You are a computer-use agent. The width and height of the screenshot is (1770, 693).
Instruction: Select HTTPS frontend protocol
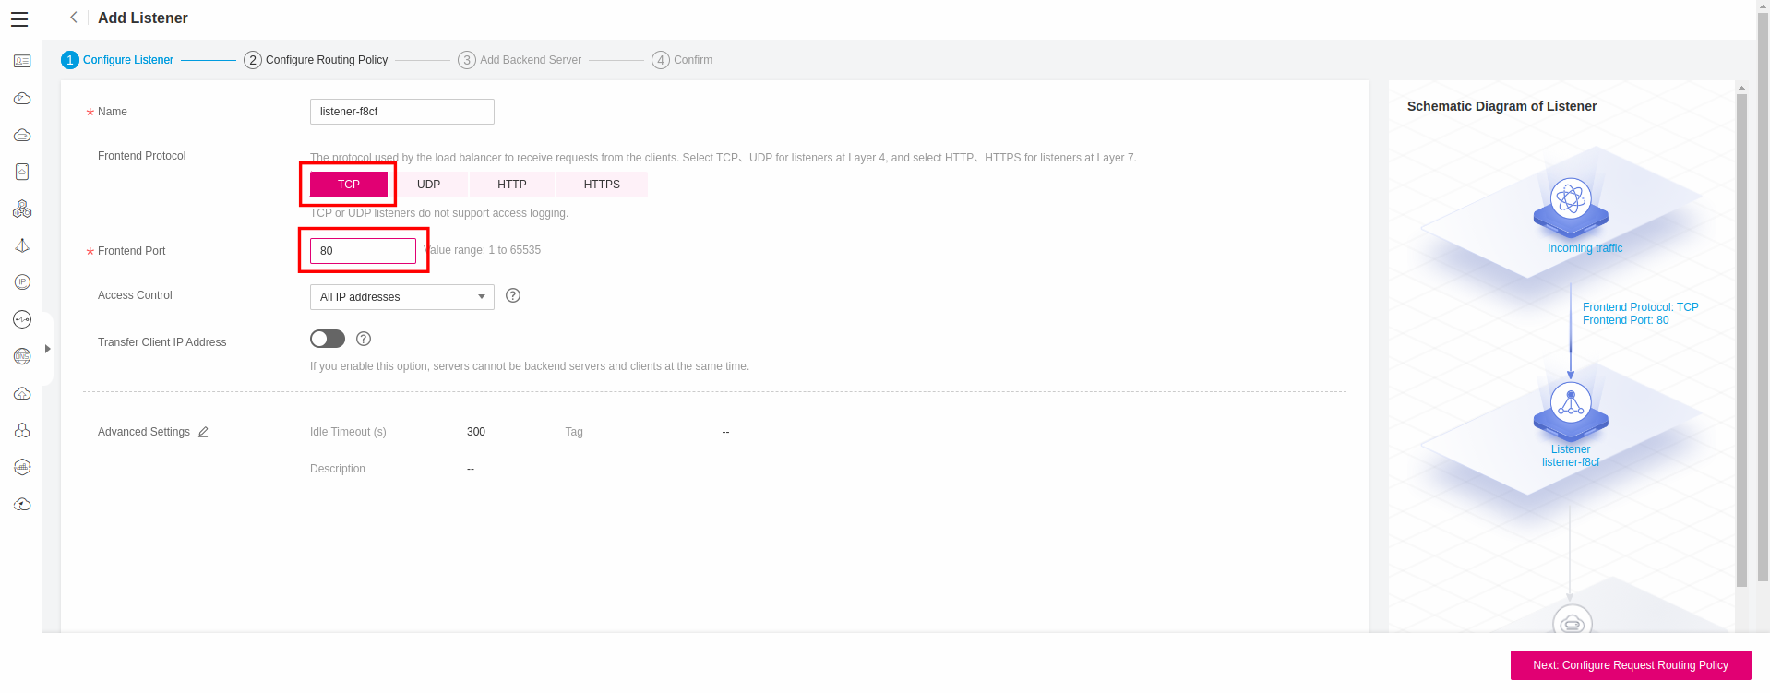pyautogui.click(x=602, y=185)
